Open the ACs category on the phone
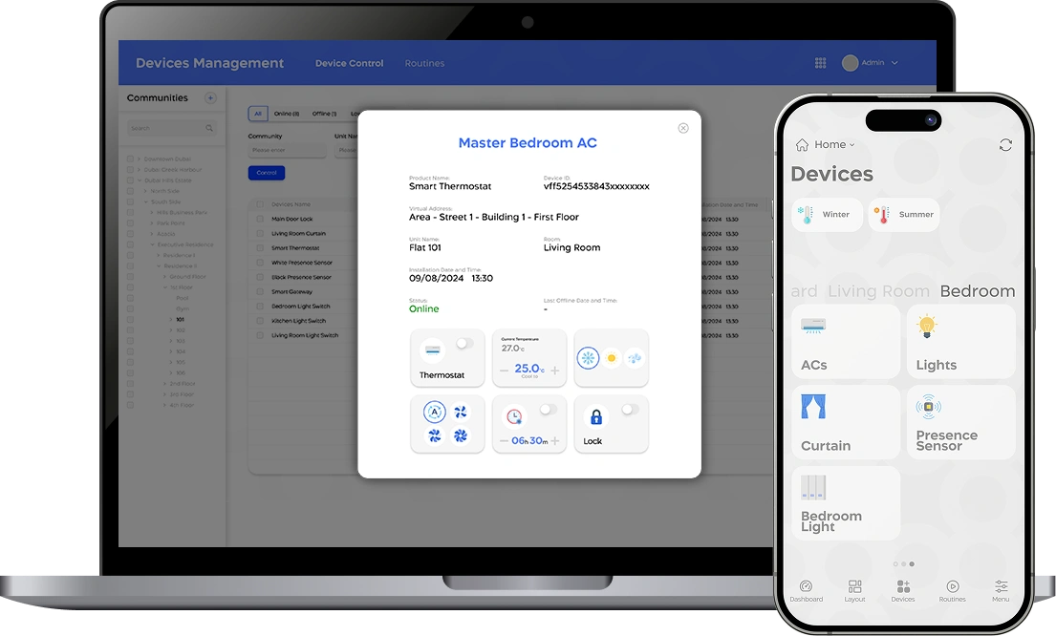1056x636 pixels. tap(846, 342)
